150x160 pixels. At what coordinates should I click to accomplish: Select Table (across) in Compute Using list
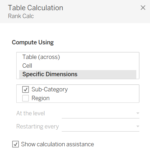78,57
